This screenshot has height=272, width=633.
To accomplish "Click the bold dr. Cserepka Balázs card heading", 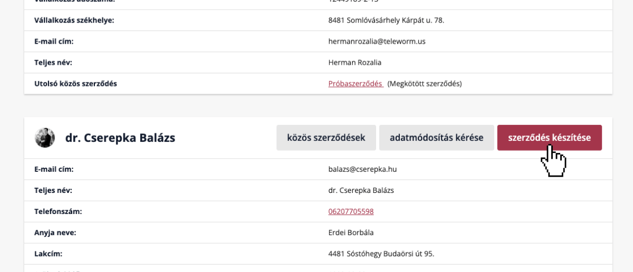I will click(120, 138).
